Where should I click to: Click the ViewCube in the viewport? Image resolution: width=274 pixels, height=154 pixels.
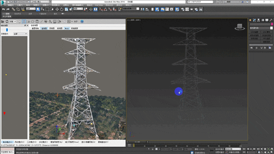[240, 27]
